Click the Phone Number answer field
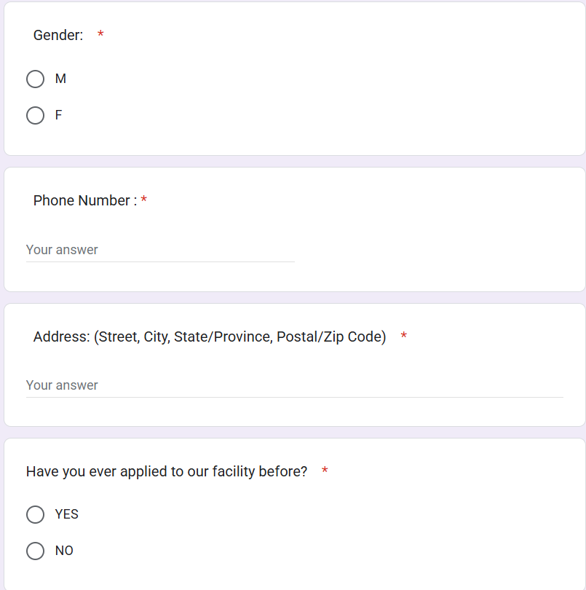 click(x=146, y=249)
